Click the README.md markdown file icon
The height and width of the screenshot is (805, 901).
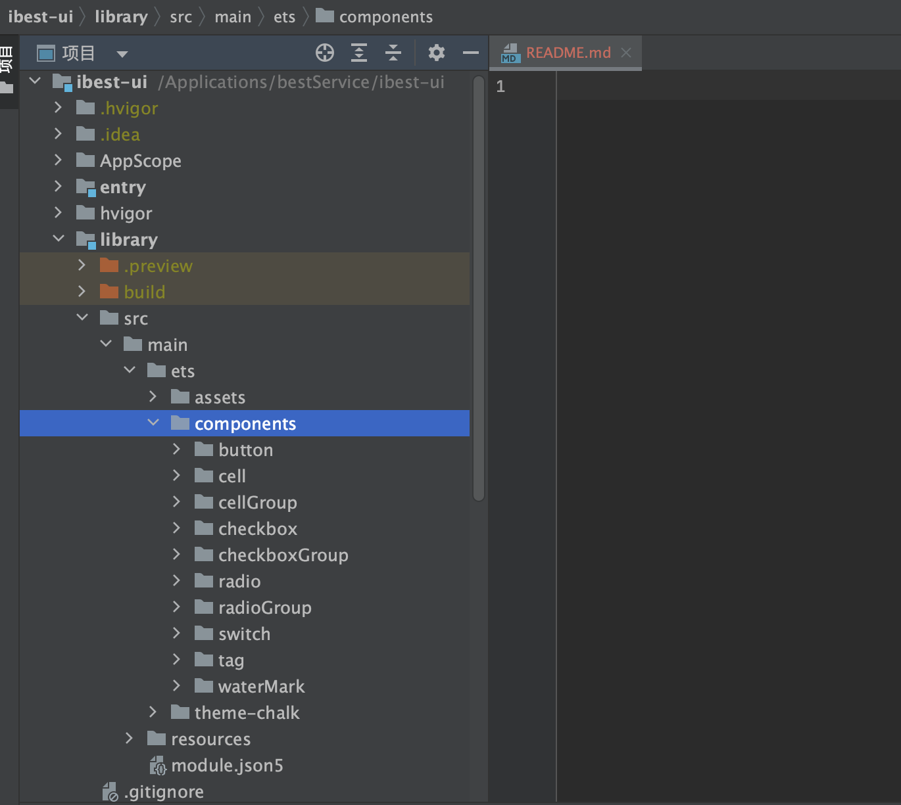[511, 53]
